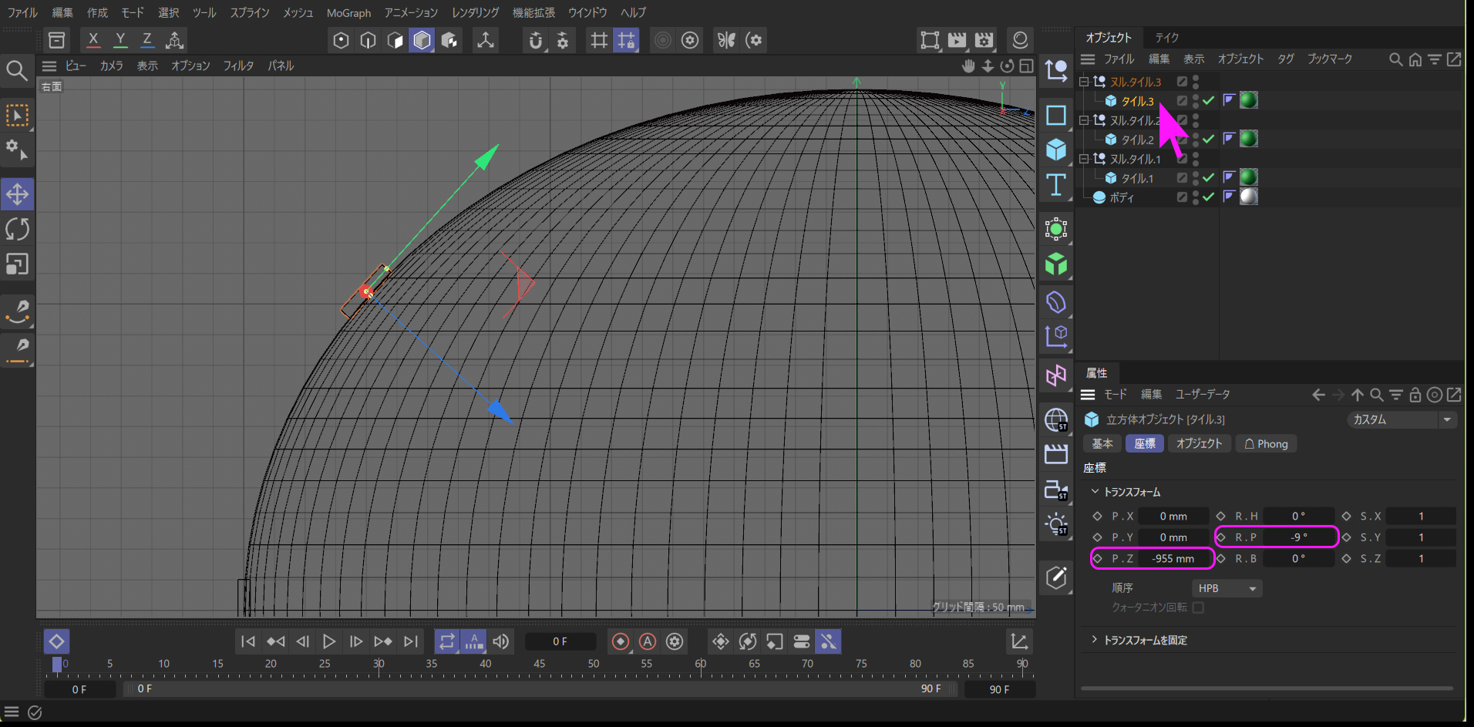Click the X axis lock icon
Image resolution: width=1474 pixels, height=727 pixels.
point(93,40)
